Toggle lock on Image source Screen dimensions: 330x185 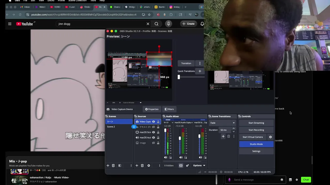click(x=158, y=143)
